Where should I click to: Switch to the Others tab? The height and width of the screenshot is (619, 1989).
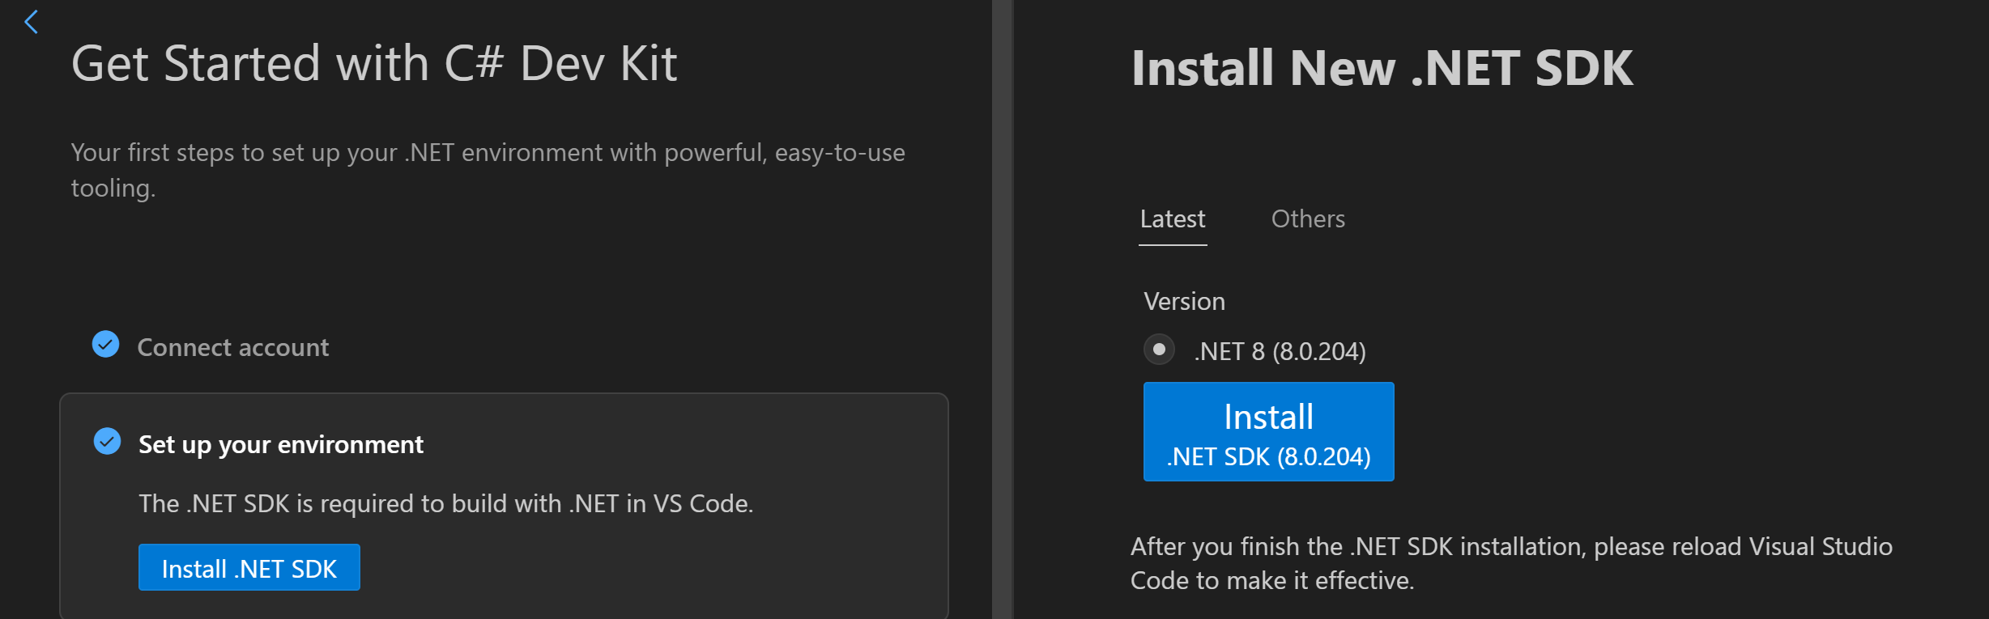point(1307,219)
